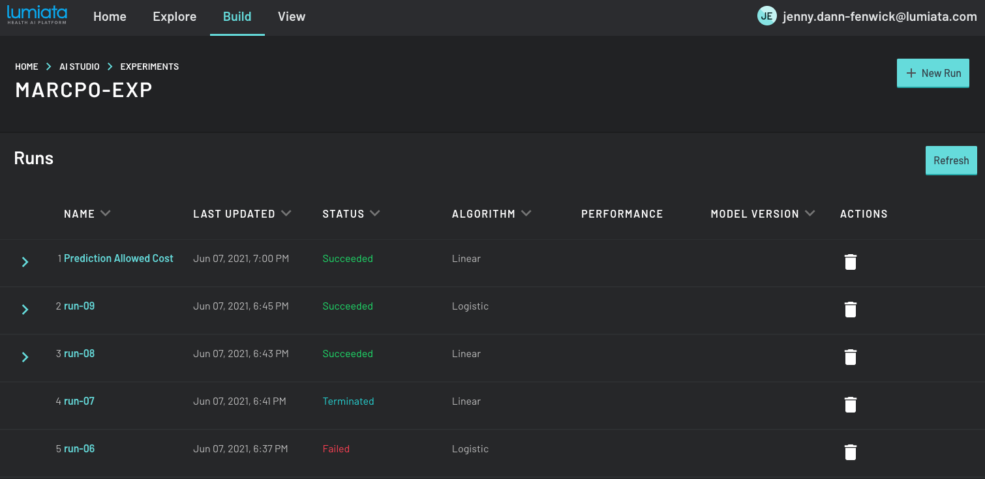985x479 pixels.
Task: Expand the Prediction Allowed Cost row
Action: [x=25, y=262]
